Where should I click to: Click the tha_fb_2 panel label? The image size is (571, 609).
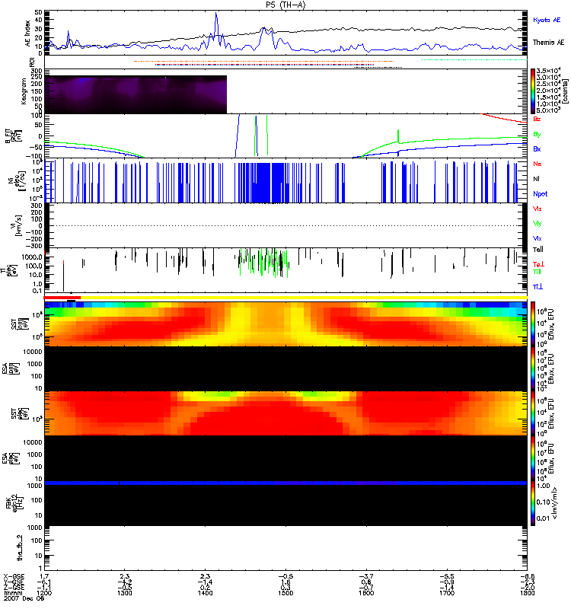(x=21, y=547)
